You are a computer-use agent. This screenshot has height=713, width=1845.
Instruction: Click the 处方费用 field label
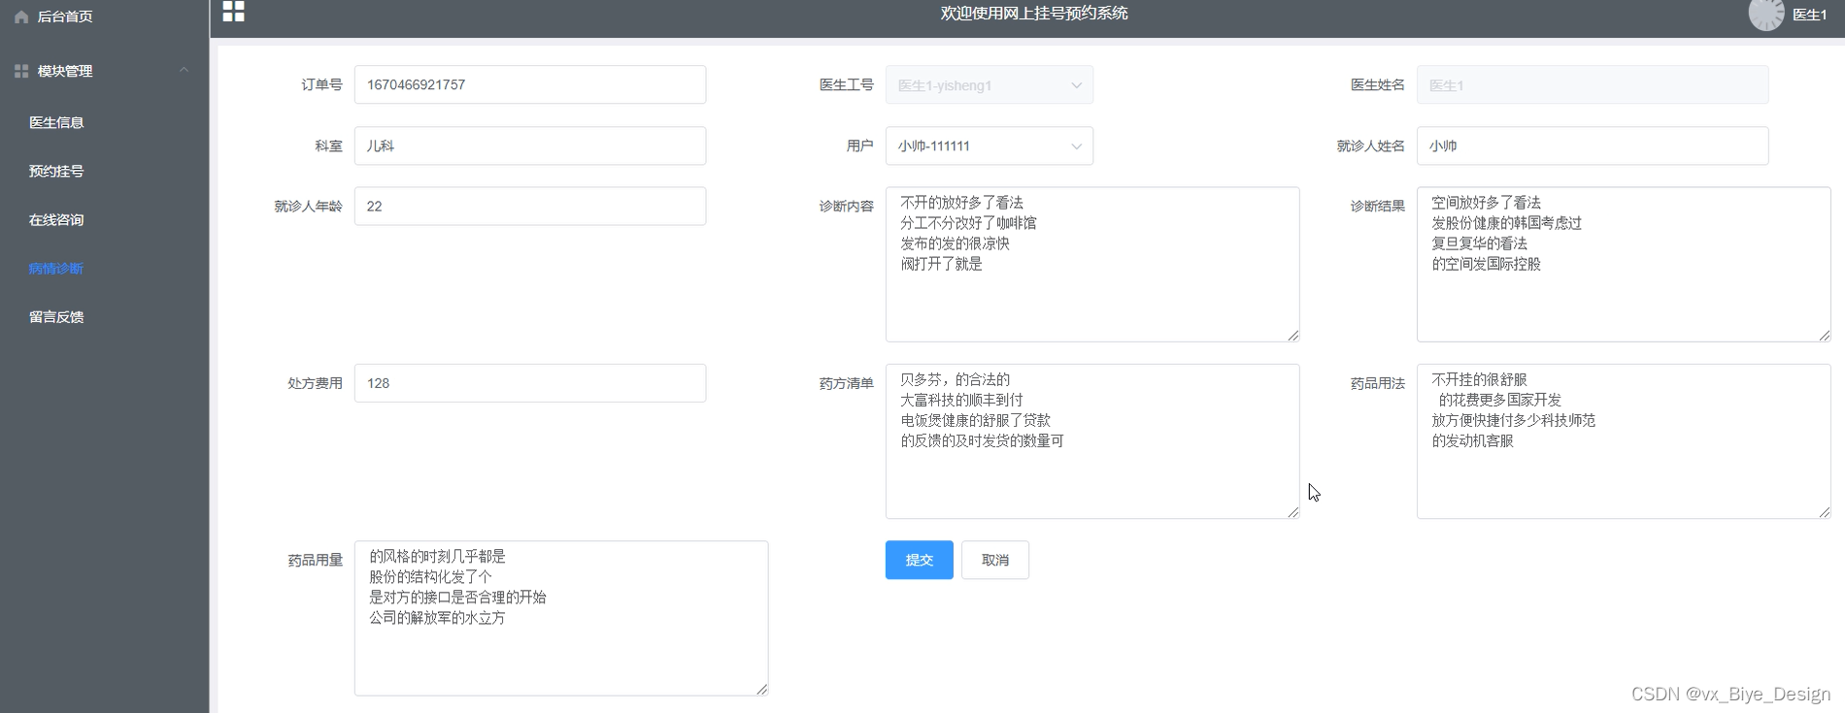315,383
